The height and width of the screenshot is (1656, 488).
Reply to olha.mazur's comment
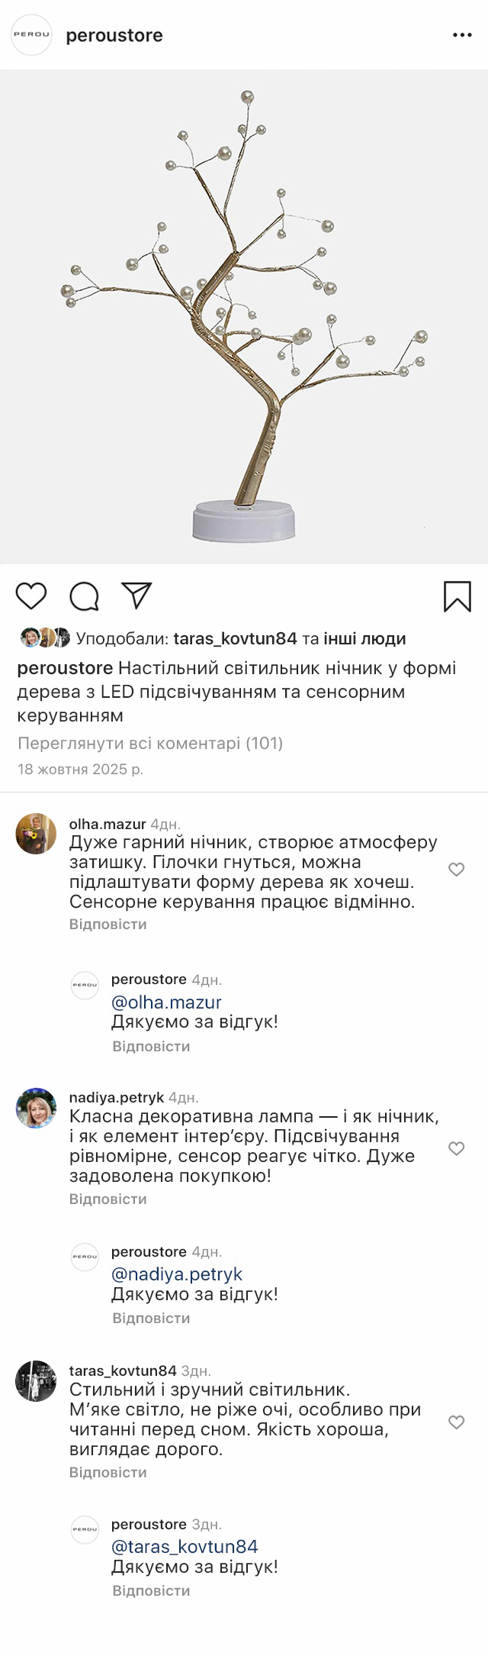point(108,924)
